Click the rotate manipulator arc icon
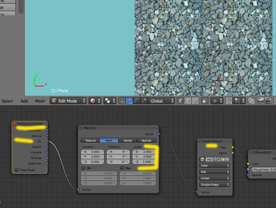 pyautogui.click(x=137, y=101)
